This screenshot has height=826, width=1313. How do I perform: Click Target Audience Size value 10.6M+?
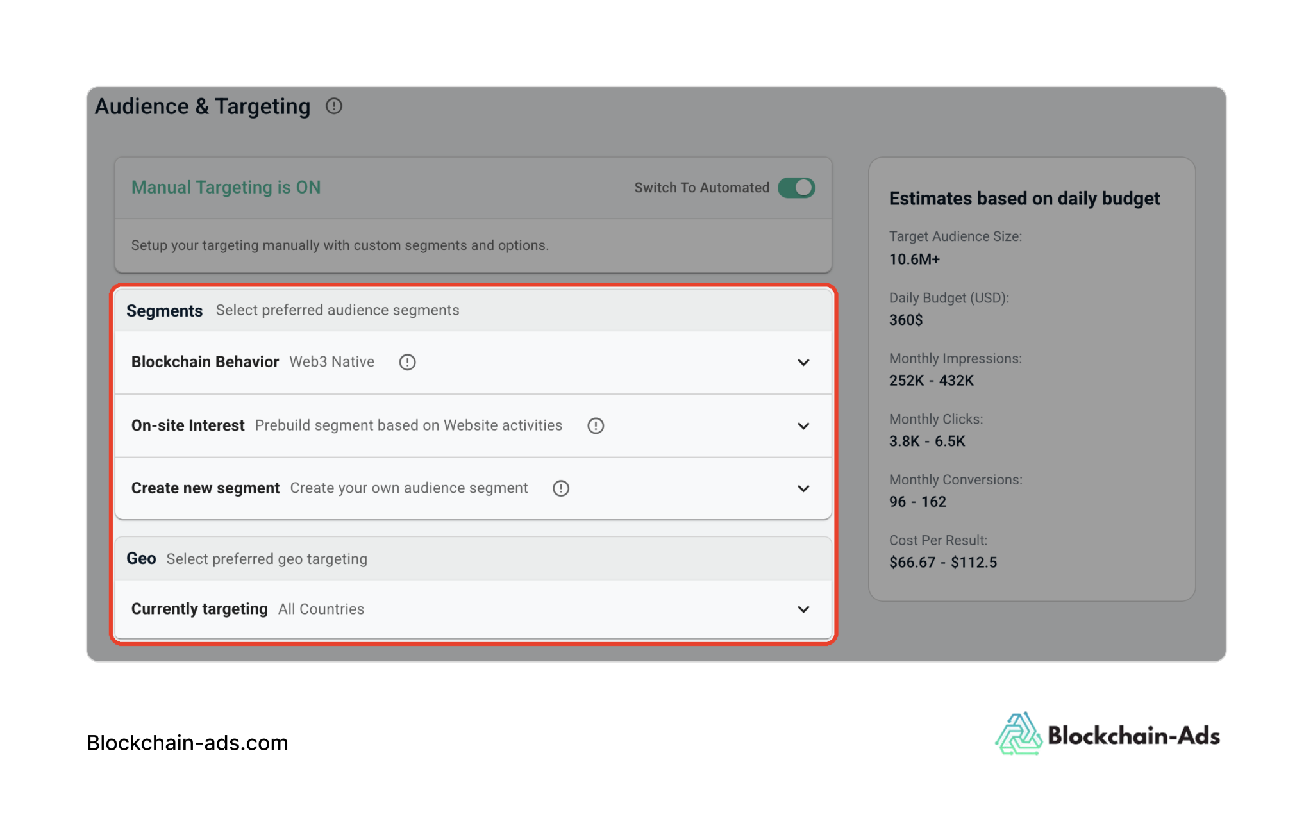pos(914,259)
